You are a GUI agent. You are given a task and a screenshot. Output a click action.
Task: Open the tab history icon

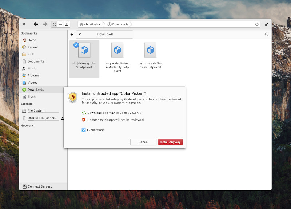pos(267,34)
